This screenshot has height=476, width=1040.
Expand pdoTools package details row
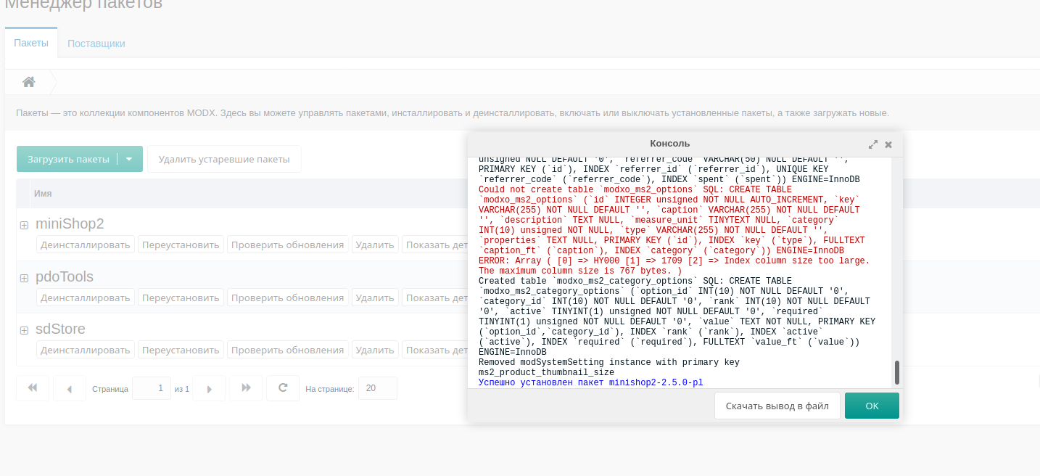pos(24,278)
